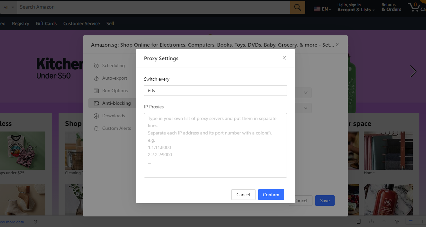Image resolution: width=426 pixels, height=227 pixels.
Task: Confirm the proxy settings
Action: 271,195
